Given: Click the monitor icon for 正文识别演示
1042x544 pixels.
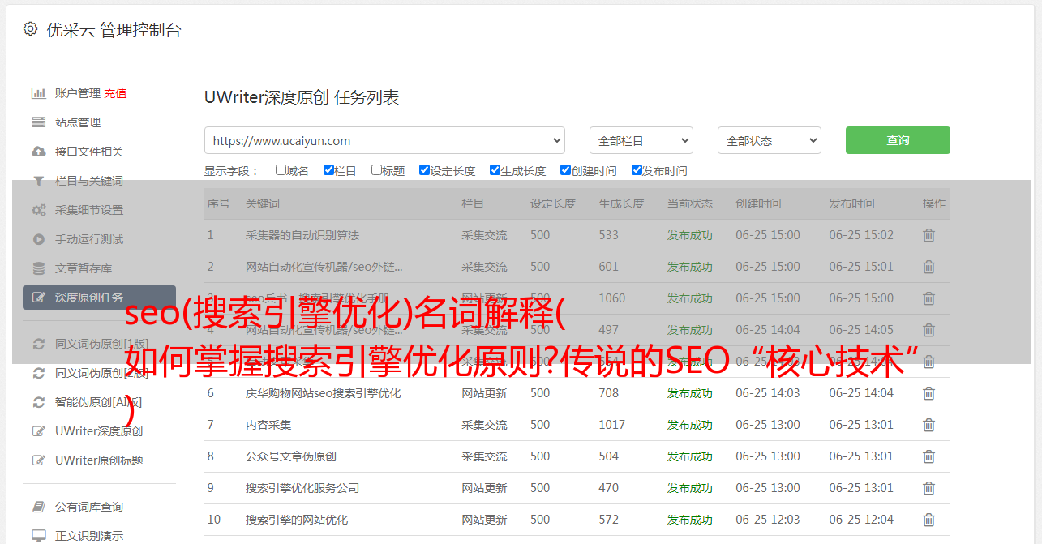Looking at the screenshot, I should click(x=38, y=536).
